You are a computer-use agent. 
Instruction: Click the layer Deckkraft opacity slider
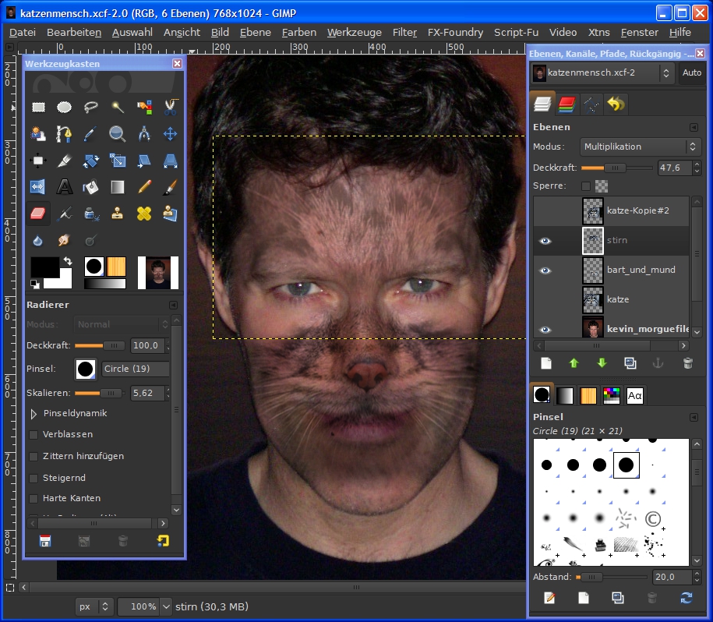[x=617, y=168]
